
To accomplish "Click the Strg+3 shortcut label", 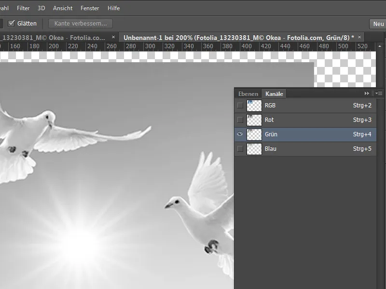I will [362, 120].
